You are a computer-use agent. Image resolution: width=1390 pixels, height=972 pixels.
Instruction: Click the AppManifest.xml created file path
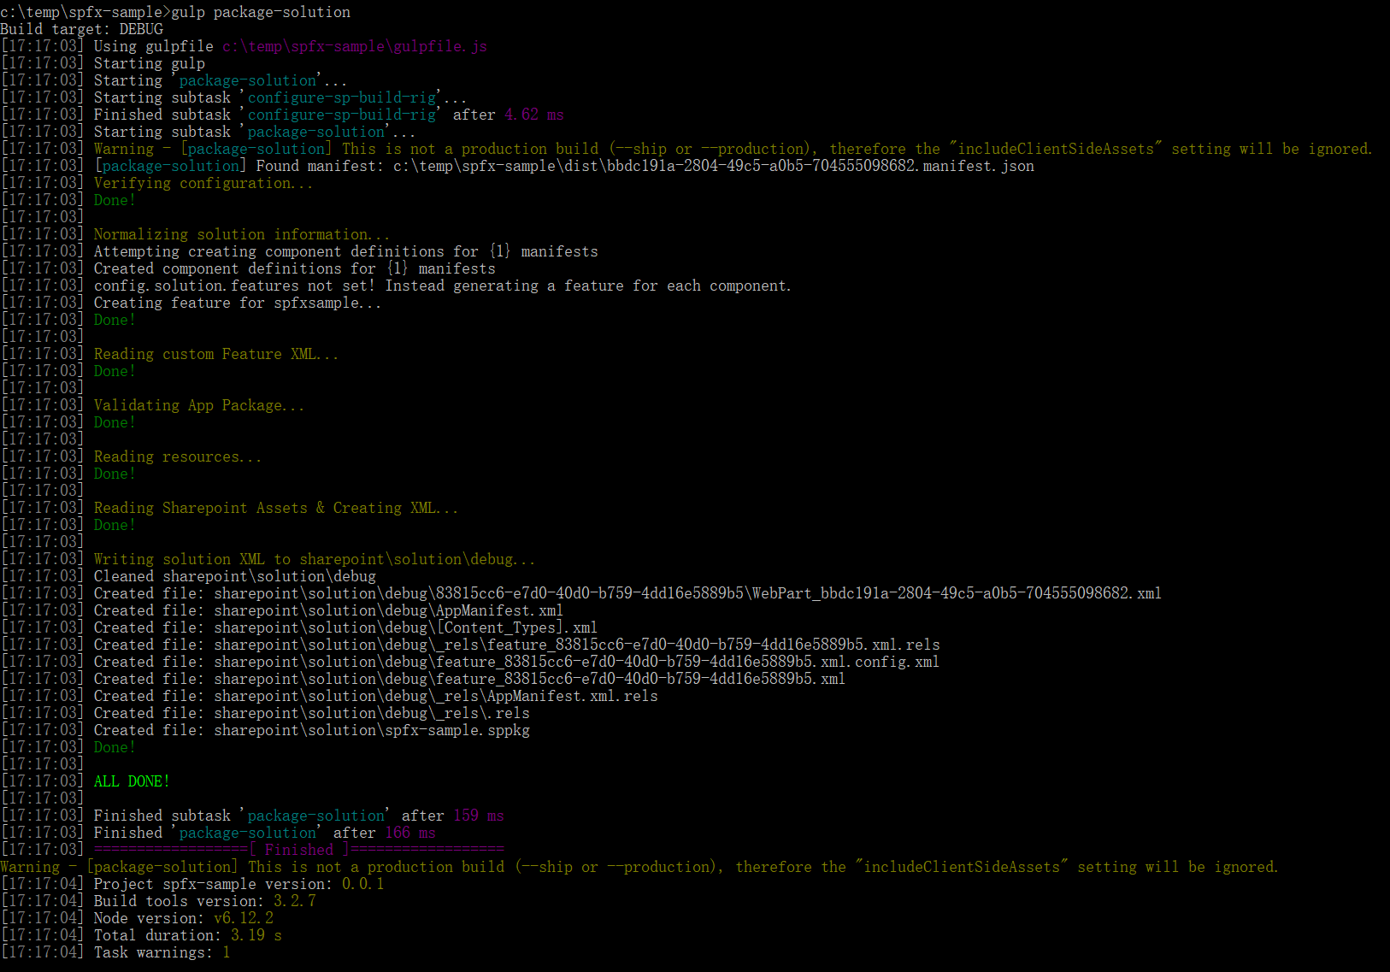click(x=388, y=610)
